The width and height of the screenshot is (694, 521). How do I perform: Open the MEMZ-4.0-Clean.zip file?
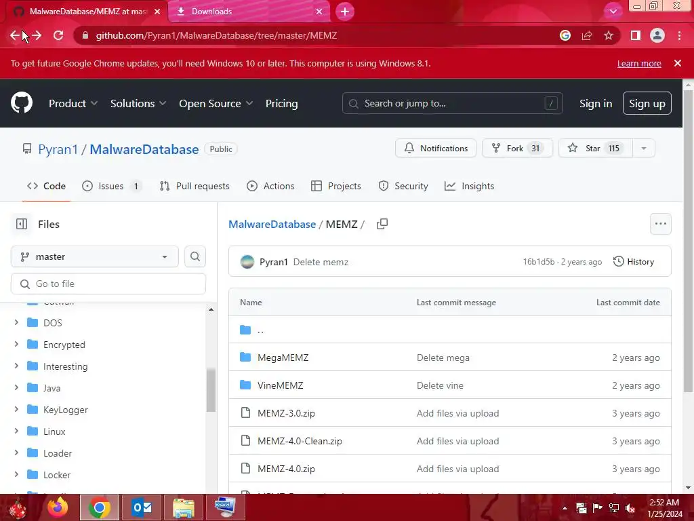coord(300,441)
